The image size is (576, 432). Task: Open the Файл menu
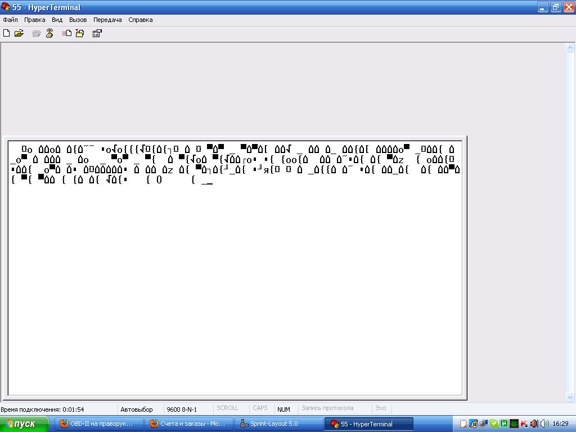click(x=11, y=20)
